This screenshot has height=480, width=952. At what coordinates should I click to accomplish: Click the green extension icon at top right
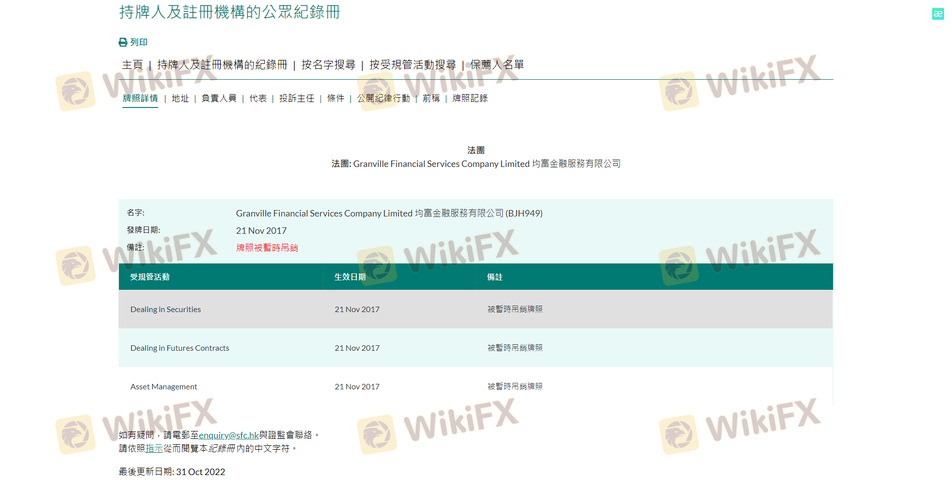(x=938, y=14)
